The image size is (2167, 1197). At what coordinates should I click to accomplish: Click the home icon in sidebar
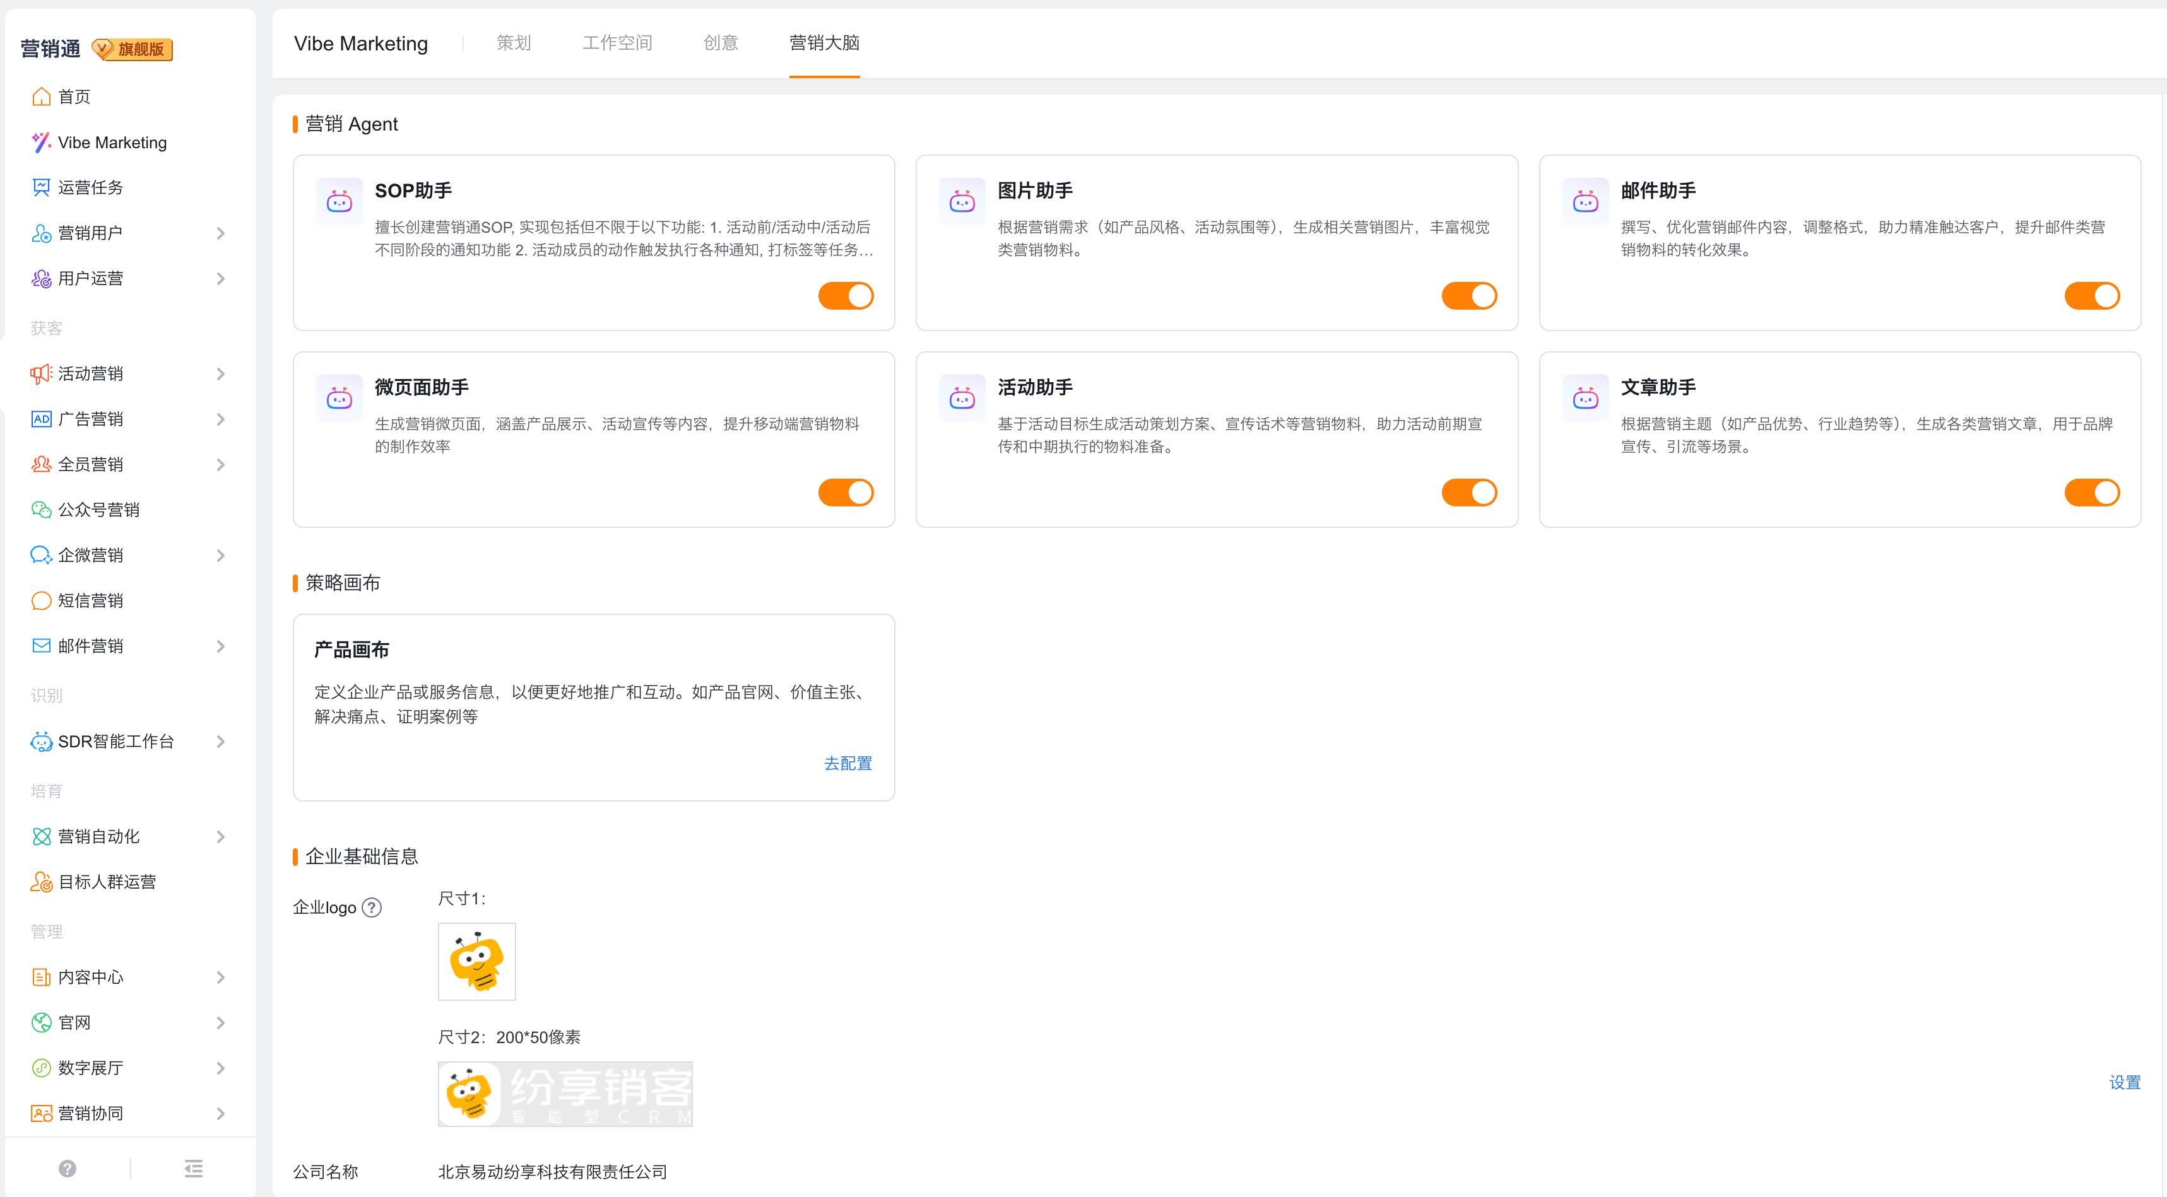click(x=41, y=96)
